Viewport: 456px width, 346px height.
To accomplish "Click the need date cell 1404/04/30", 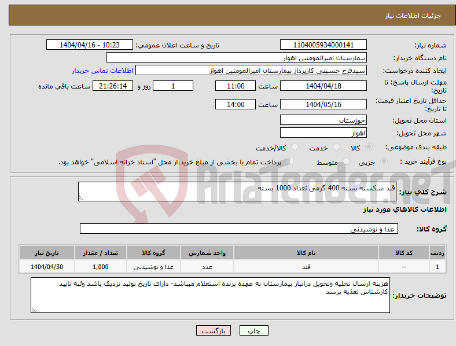I will [47, 267].
